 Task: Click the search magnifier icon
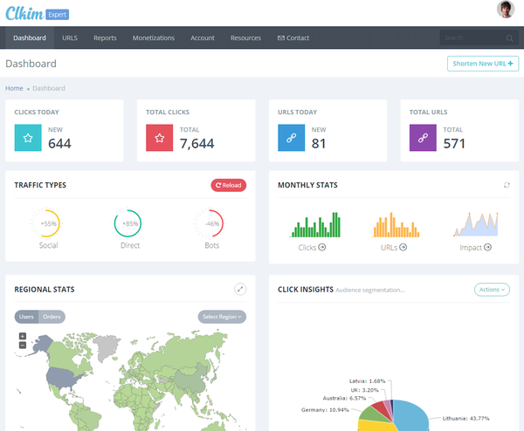tap(510, 38)
